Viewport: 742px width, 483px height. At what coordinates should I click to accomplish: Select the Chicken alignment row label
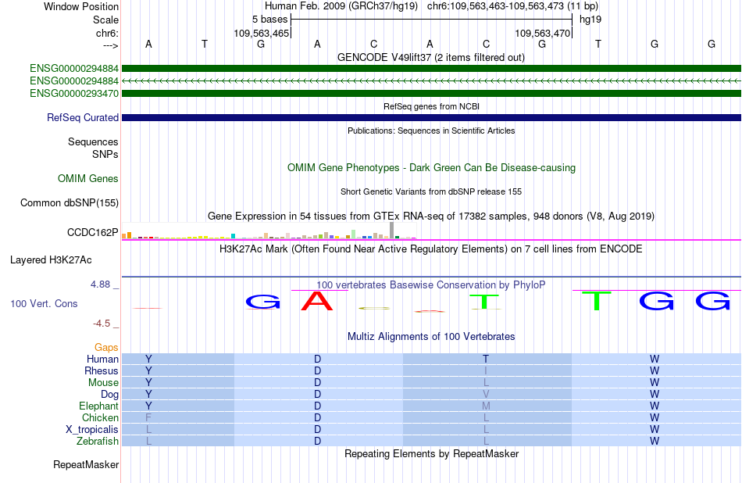(100, 417)
